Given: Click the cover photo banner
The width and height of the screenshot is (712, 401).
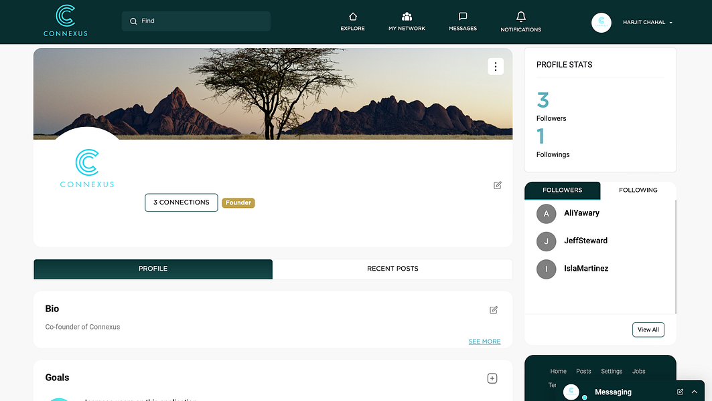Looking at the screenshot, I should pos(273,94).
